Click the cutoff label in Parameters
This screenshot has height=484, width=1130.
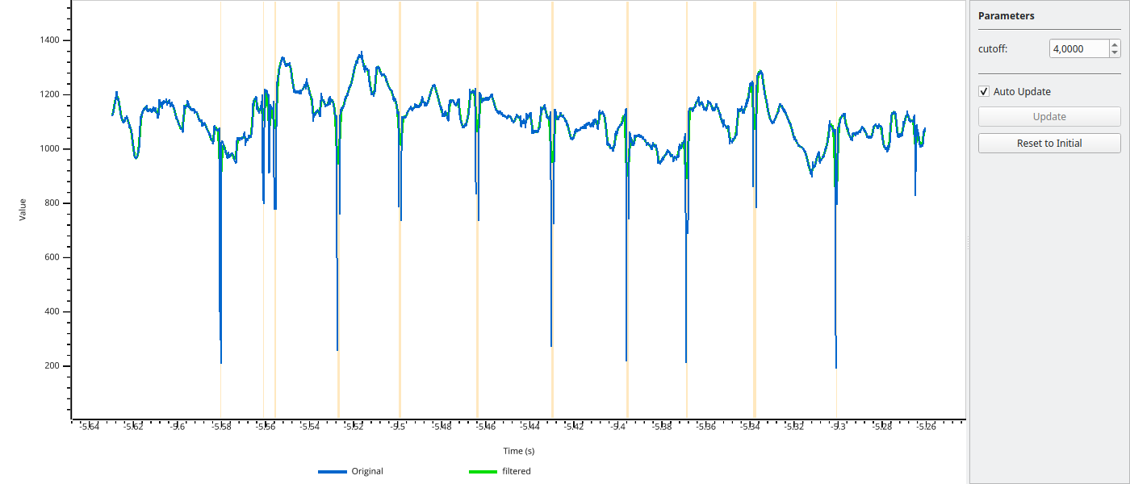(993, 49)
